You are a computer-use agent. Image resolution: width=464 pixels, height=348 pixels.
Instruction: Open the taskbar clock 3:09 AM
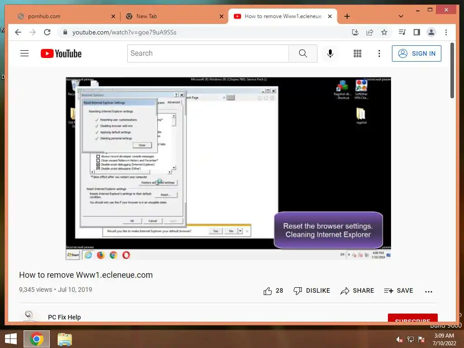(x=444, y=339)
